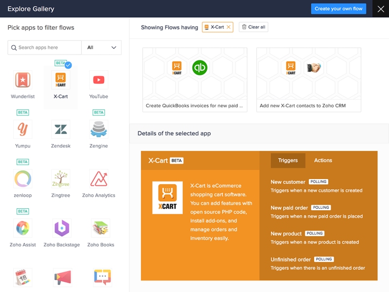Focus the Search apps here field
This screenshot has height=292, width=389.
[x=45, y=47]
